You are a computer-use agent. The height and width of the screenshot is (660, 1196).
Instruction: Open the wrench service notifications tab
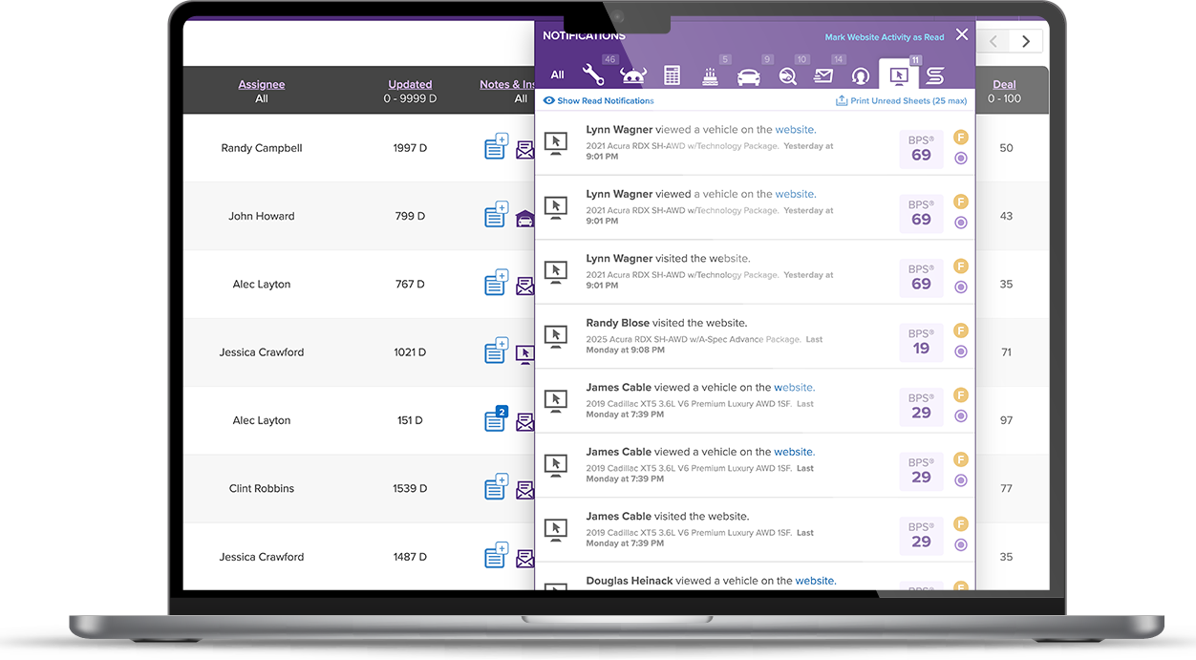click(x=593, y=75)
